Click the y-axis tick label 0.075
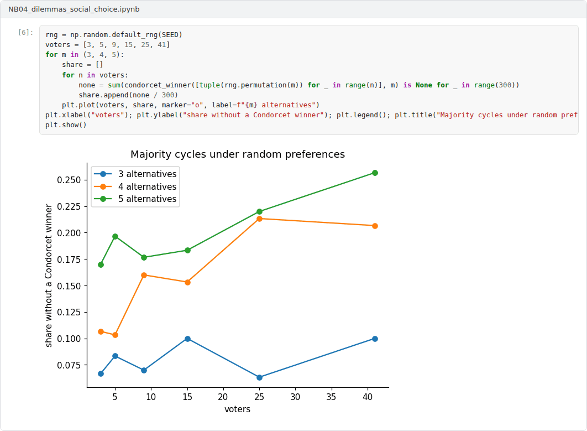 pos(69,365)
